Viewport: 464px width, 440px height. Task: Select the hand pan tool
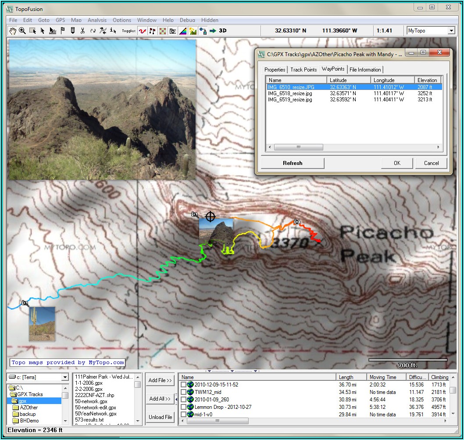[x=13, y=31]
